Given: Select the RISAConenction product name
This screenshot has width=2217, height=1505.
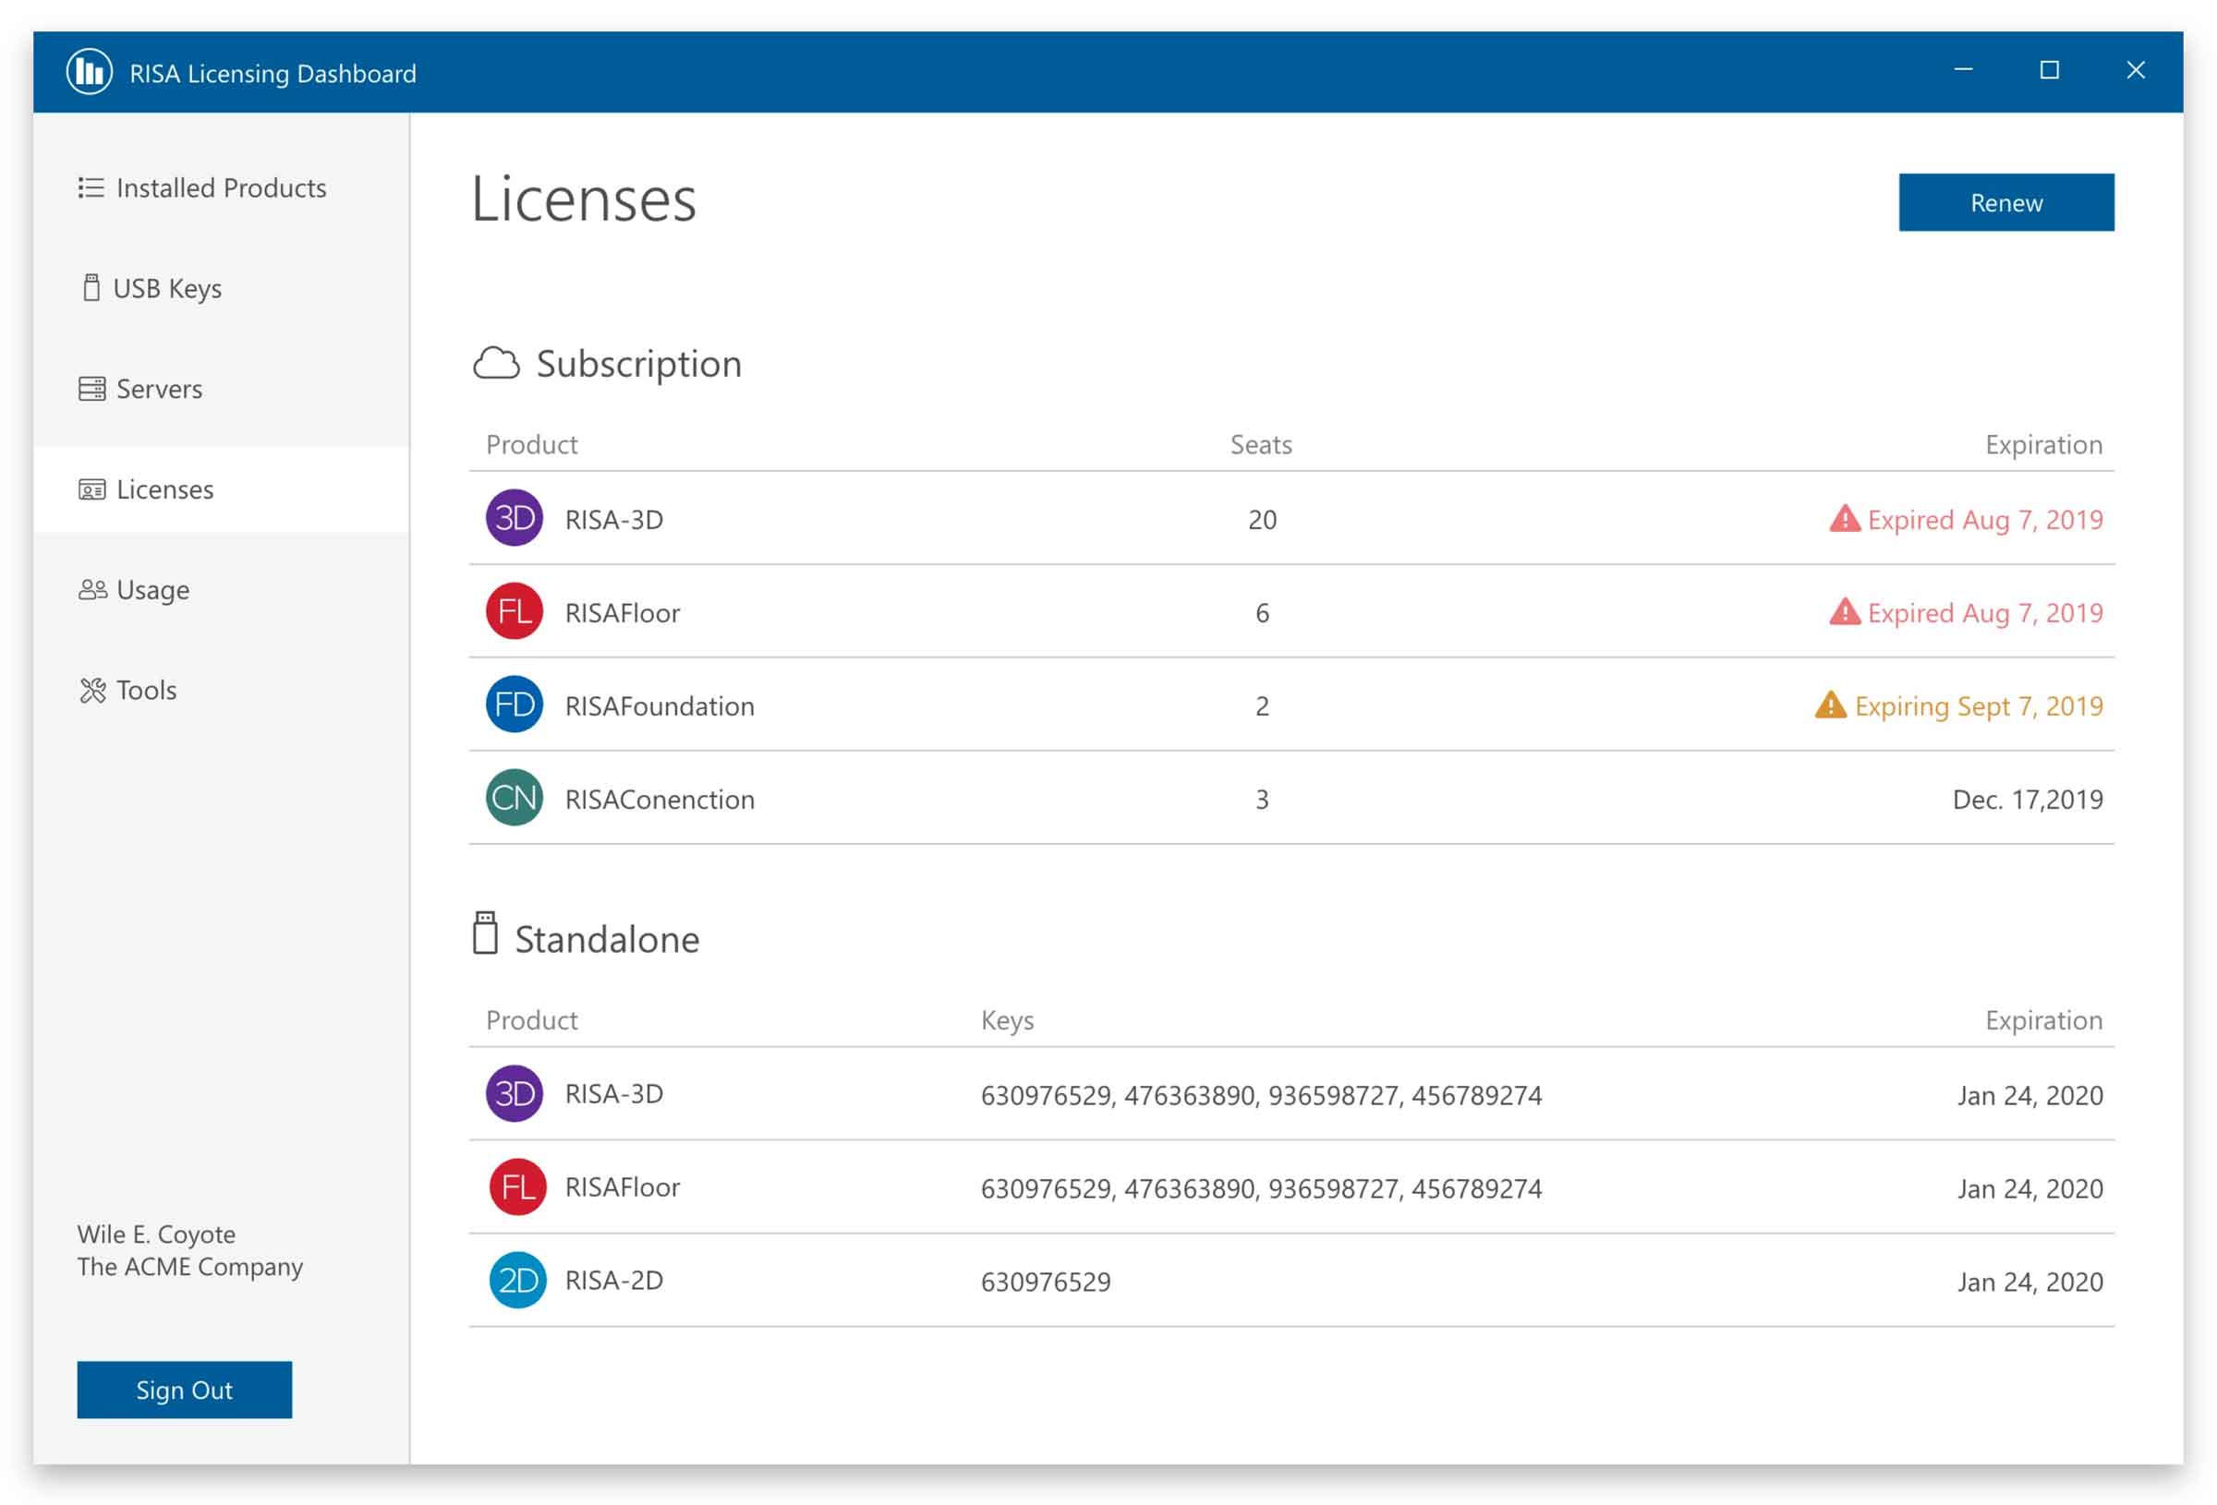Looking at the screenshot, I should click(660, 800).
